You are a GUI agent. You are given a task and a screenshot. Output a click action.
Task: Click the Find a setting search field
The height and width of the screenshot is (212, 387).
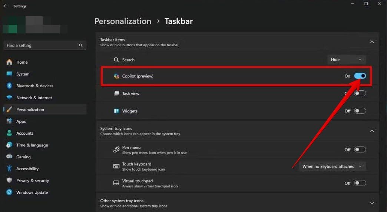(x=41, y=46)
